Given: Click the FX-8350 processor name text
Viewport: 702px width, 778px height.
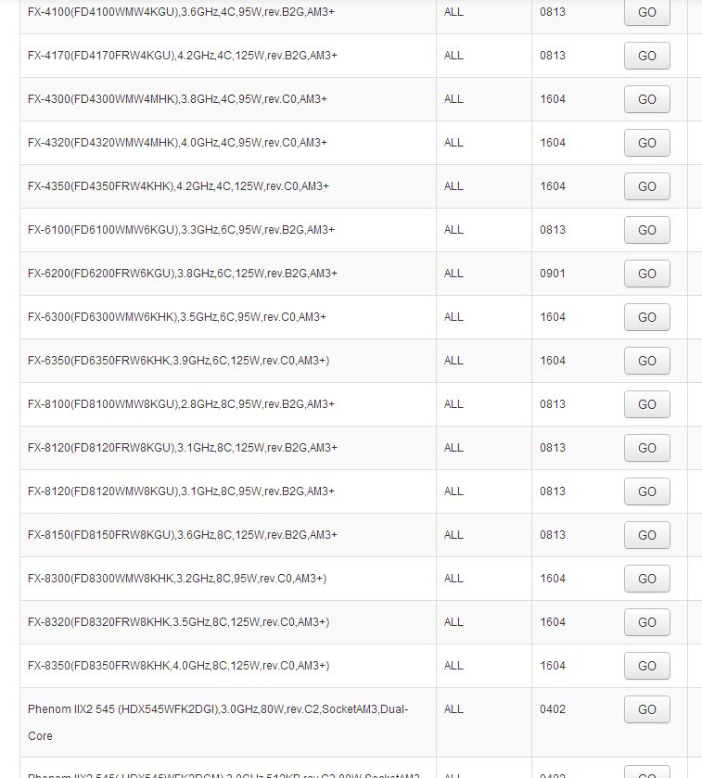Looking at the screenshot, I should point(179,666).
